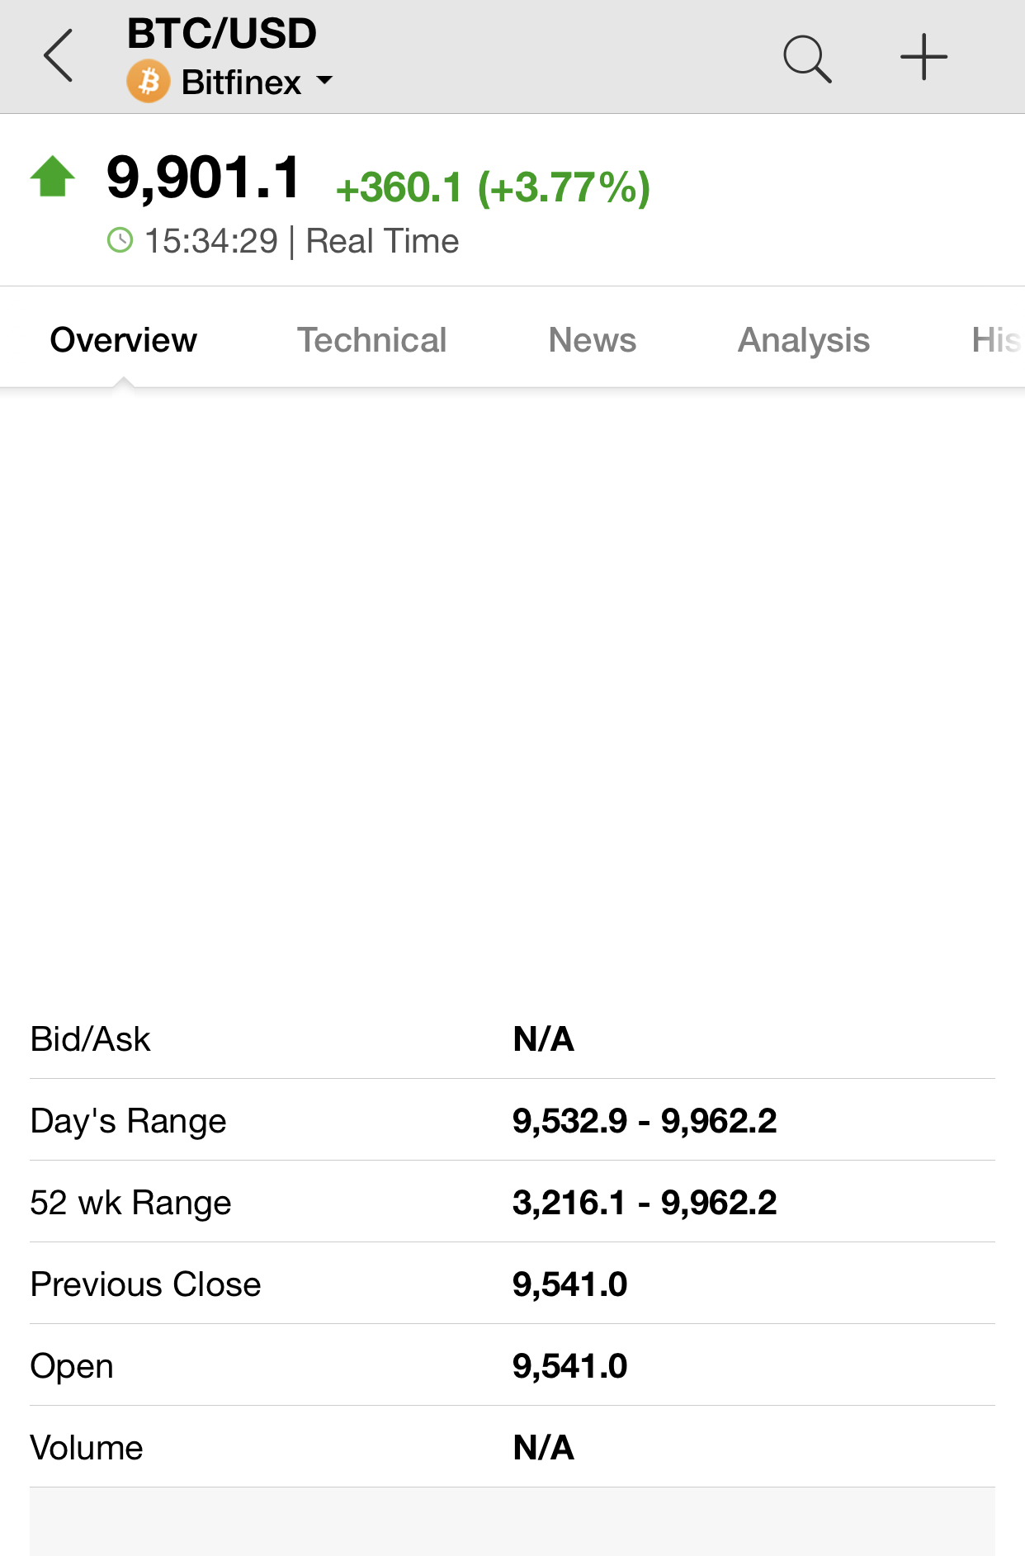This screenshot has height=1556, width=1025.
Task: Click the orange Bitcoin logo icon
Action: (x=149, y=82)
